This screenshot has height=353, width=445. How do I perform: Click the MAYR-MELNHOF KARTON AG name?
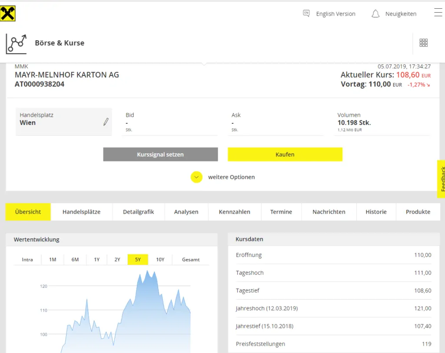coord(67,75)
